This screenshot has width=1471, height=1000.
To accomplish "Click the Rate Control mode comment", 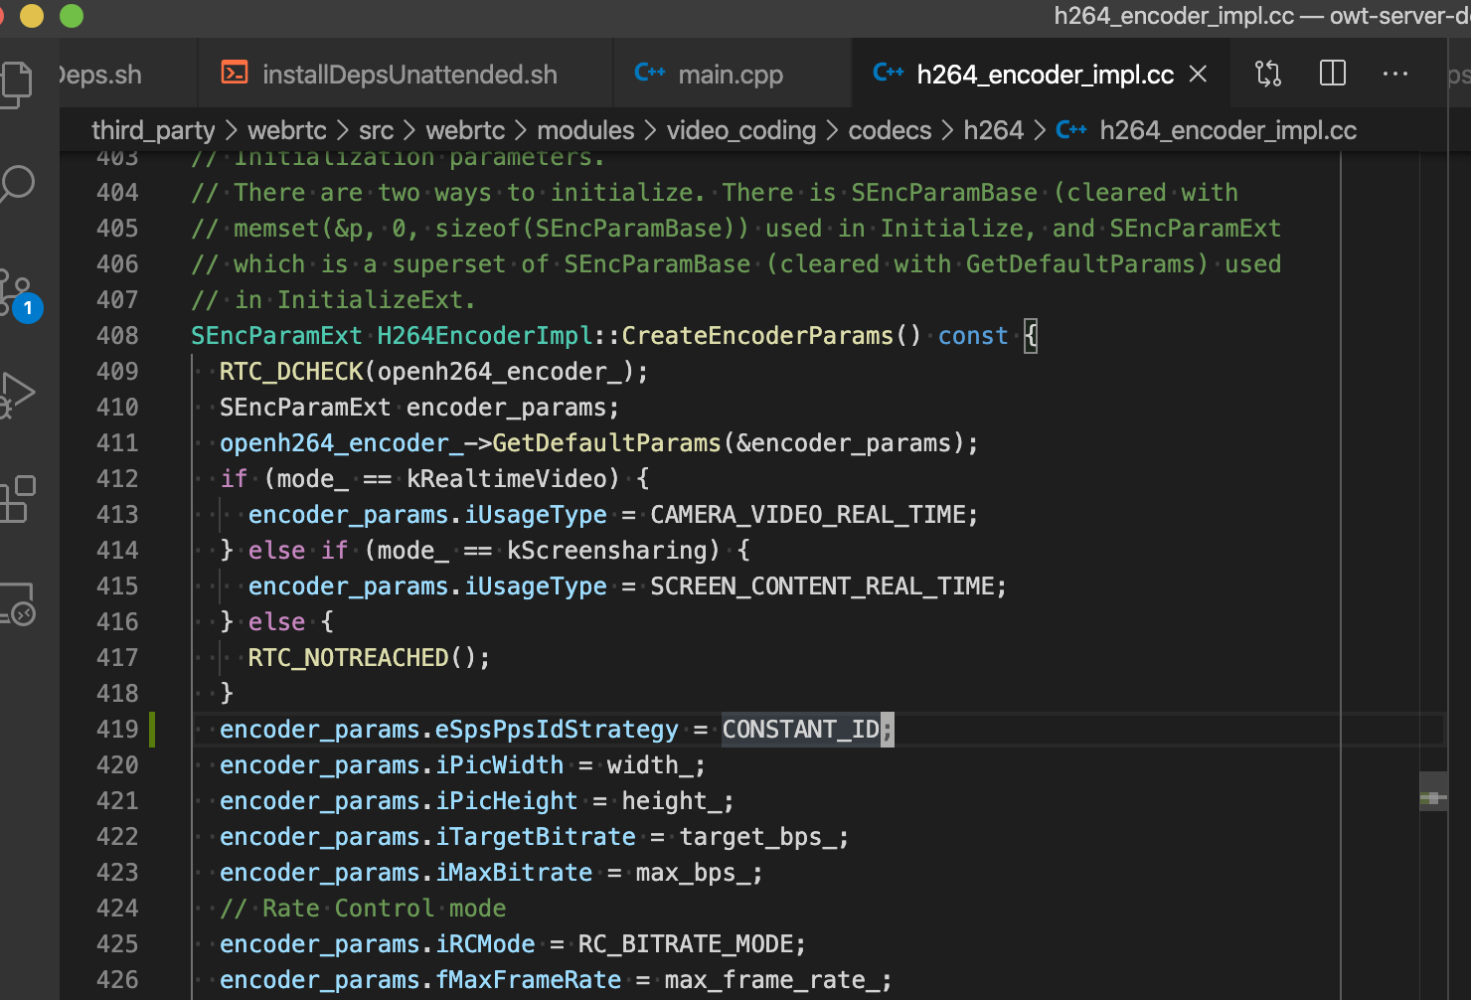I will click(363, 909).
